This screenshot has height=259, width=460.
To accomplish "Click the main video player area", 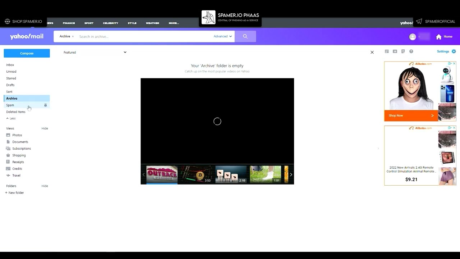I will [x=217, y=121].
